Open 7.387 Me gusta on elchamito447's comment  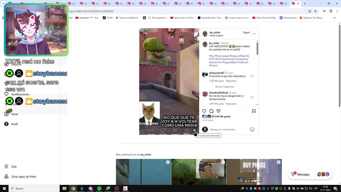tap(216, 81)
